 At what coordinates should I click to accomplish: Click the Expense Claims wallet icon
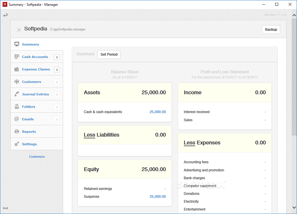[x=17, y=69]
